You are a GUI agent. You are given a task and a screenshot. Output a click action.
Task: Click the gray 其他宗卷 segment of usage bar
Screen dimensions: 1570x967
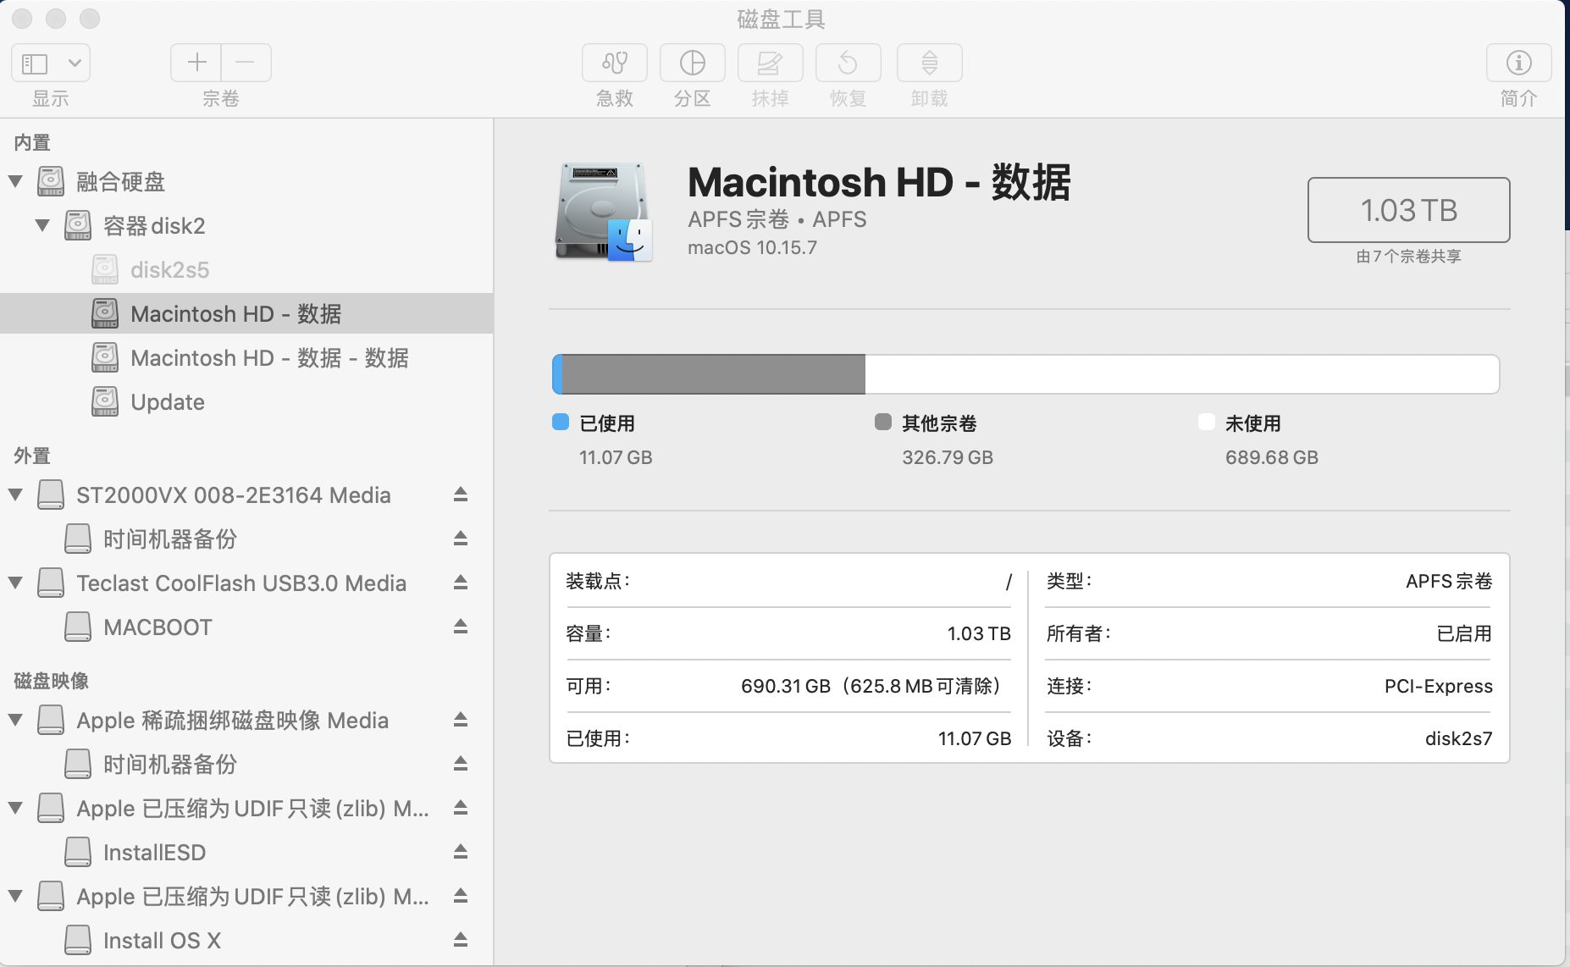click(x=713, y=374)
